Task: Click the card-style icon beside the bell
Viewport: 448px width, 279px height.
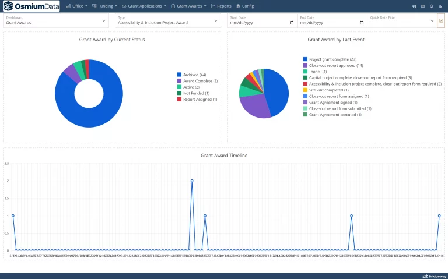Action: click(423, 6)
